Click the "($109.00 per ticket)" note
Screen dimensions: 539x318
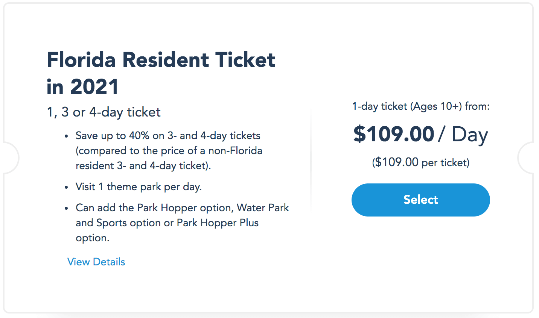(420, 162)
